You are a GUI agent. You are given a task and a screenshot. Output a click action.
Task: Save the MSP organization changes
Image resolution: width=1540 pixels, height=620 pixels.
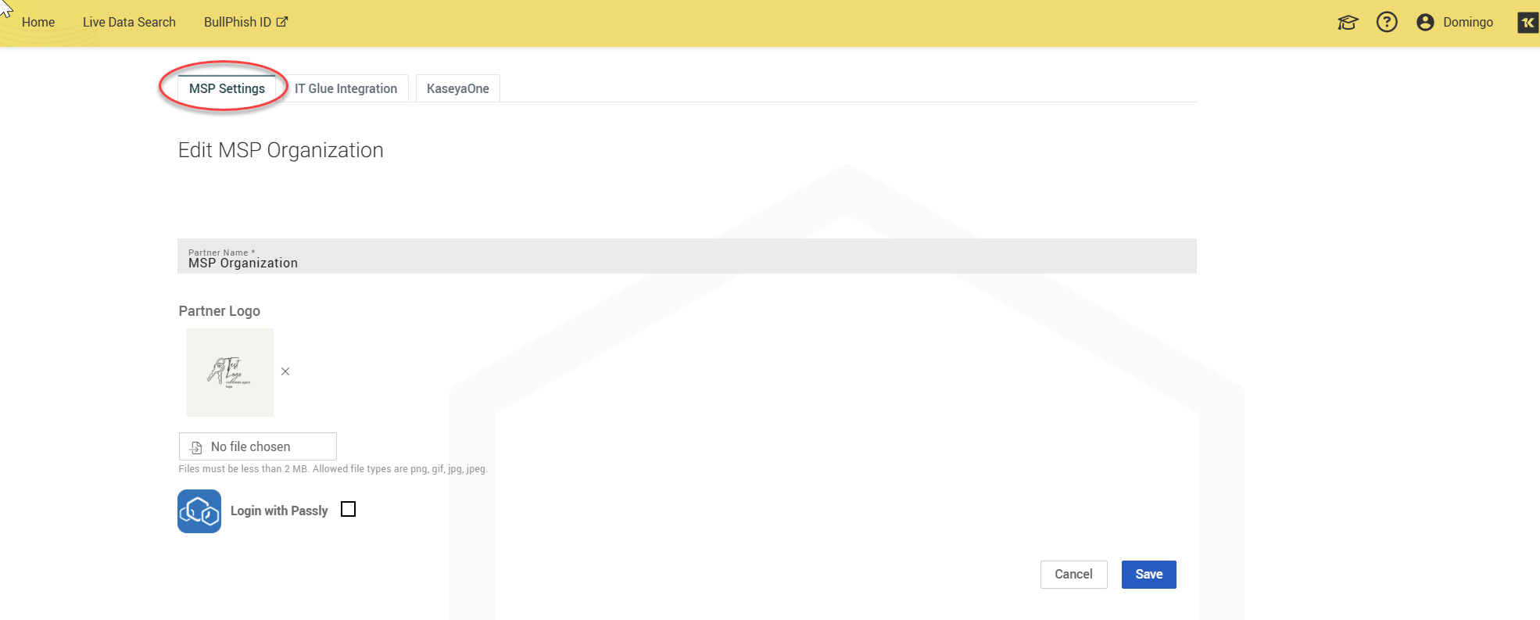tap(1148, 575)
